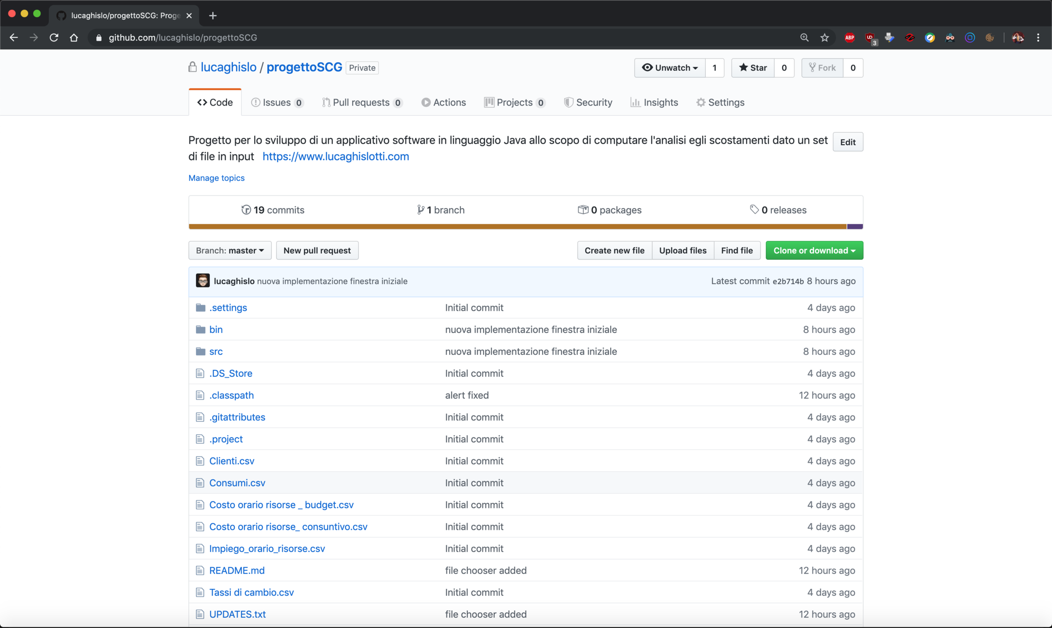Star the progettoSCG repository
Screen dimensions: 1052x628
tap(753, 68)
